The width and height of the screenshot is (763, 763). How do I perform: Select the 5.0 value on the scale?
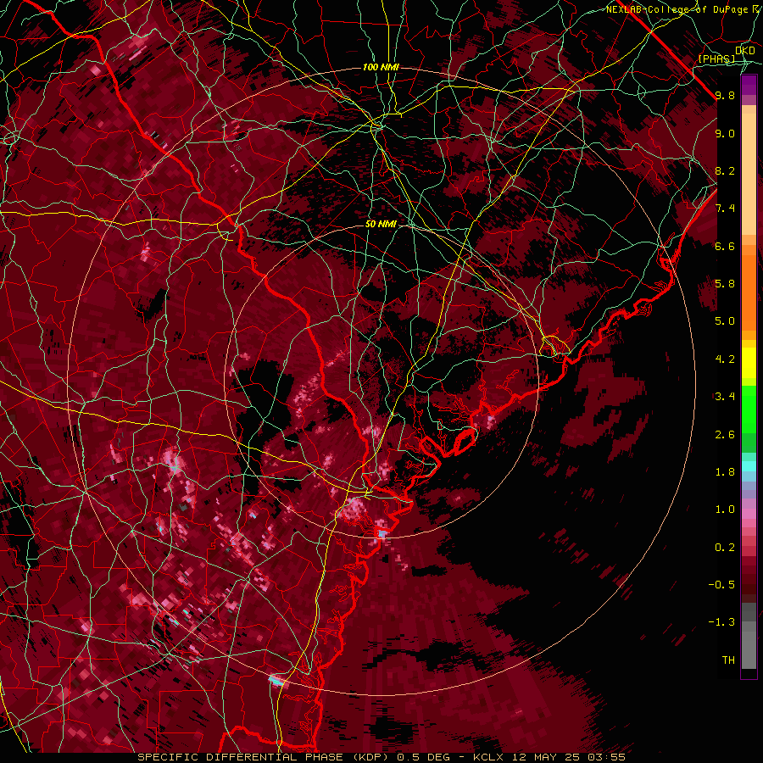pyautogui.click(x=725, y=321)
